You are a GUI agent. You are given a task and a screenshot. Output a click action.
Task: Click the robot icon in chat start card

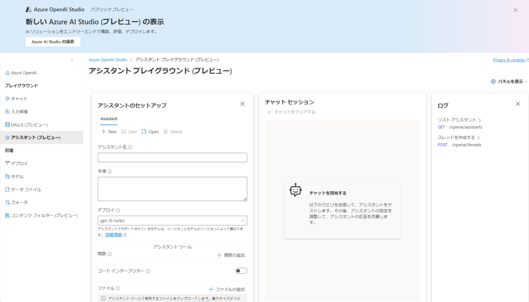point(295,190)
